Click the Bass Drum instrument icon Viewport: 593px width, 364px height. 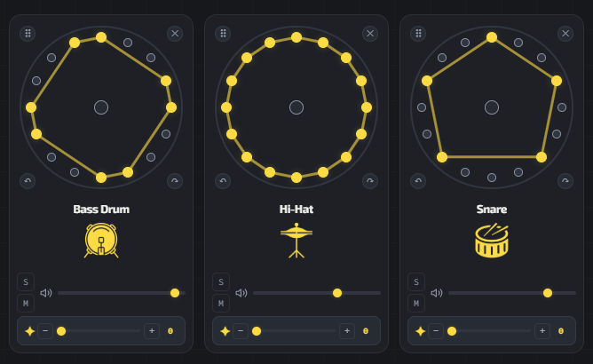pyautogui.click(x=101, y=241)
